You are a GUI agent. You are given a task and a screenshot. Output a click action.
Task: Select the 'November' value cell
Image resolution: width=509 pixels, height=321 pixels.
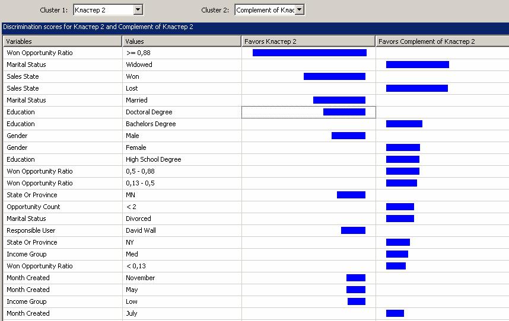[x=182, y=278]
